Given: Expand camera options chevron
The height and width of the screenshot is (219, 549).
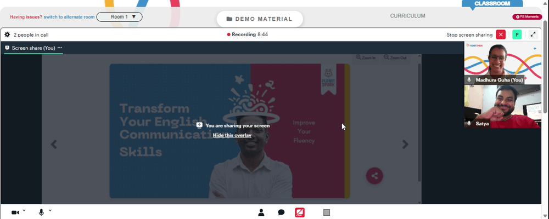Looking at the screenshot, I should point(24,210).
